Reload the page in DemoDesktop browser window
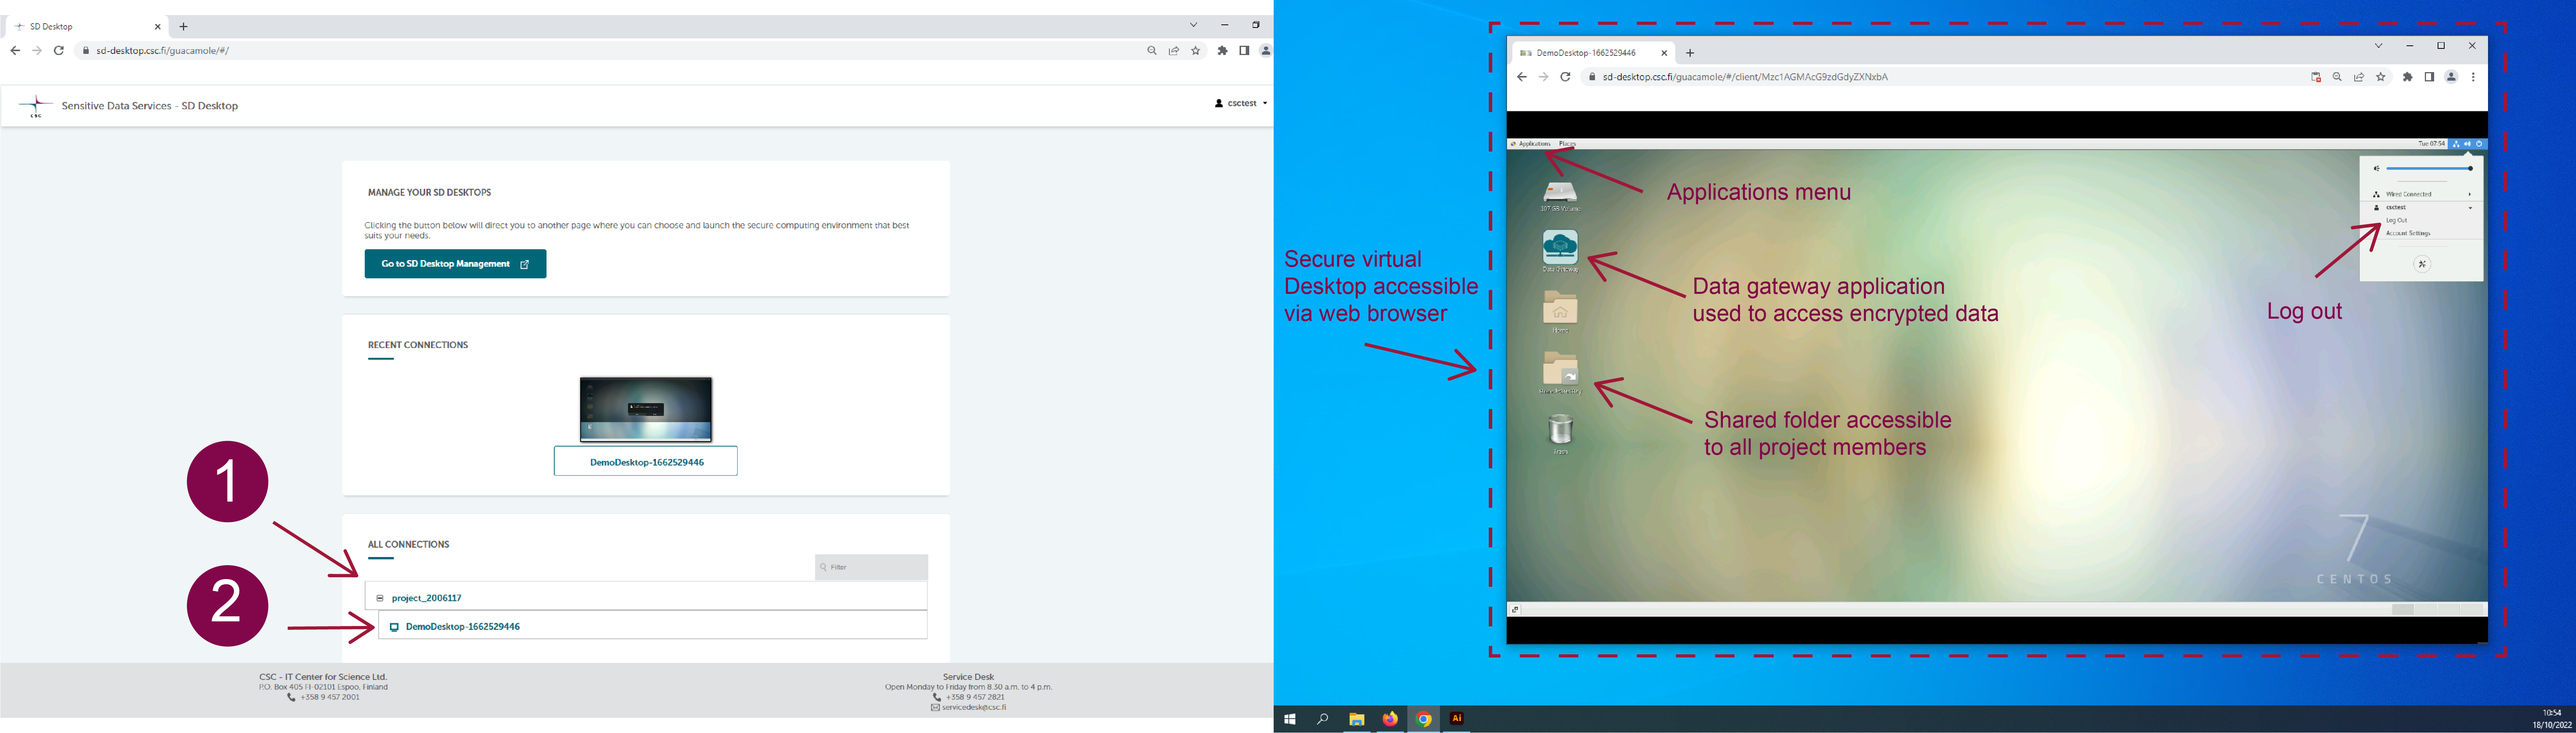Viewport: 2576px width, 733px height. 1565,77
